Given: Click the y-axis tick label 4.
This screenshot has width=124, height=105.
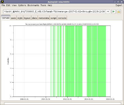Looking at the screenshot, I should pyautogui.click(x=11, y=68).
